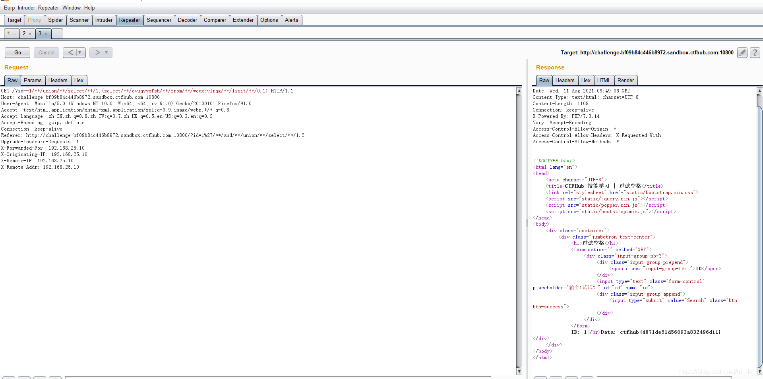Switch to the Spider tool tab
This screenshot has width=763, height=379.
click(x=56, y=20)
